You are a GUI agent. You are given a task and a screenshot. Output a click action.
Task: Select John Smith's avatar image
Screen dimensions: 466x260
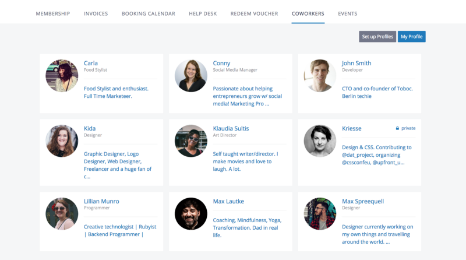pos(320,76)
